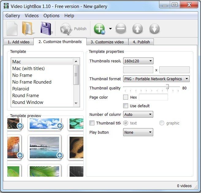Open Number of columns dropdown showing Auto
This screenshot has width=201, height=193.
point(138,114)
